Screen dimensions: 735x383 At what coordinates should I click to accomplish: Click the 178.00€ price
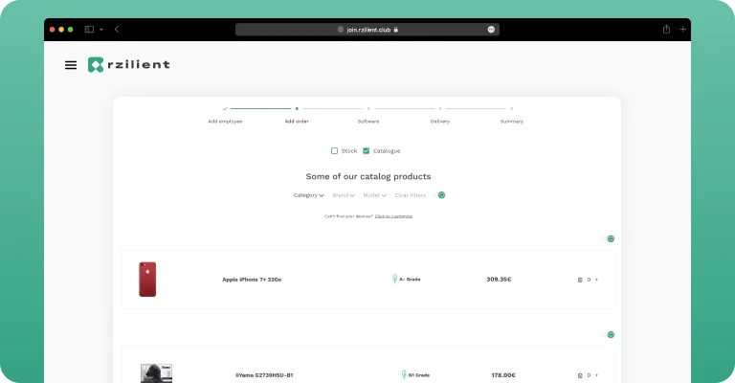(x=503, y=375)
